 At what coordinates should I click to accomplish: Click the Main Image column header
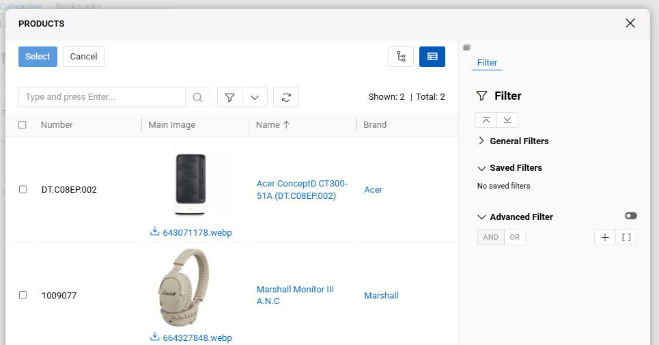click(172, 125)
